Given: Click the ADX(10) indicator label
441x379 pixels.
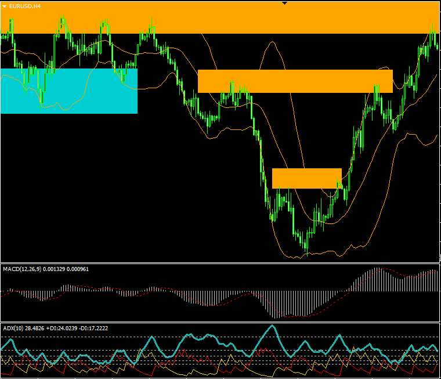Looking at the screenshot, I should [16, 329].
